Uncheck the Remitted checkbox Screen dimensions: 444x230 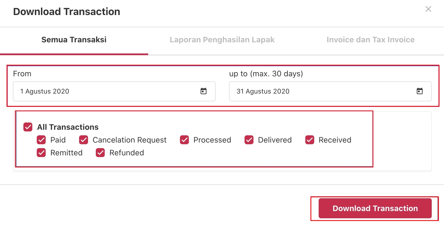41,153
